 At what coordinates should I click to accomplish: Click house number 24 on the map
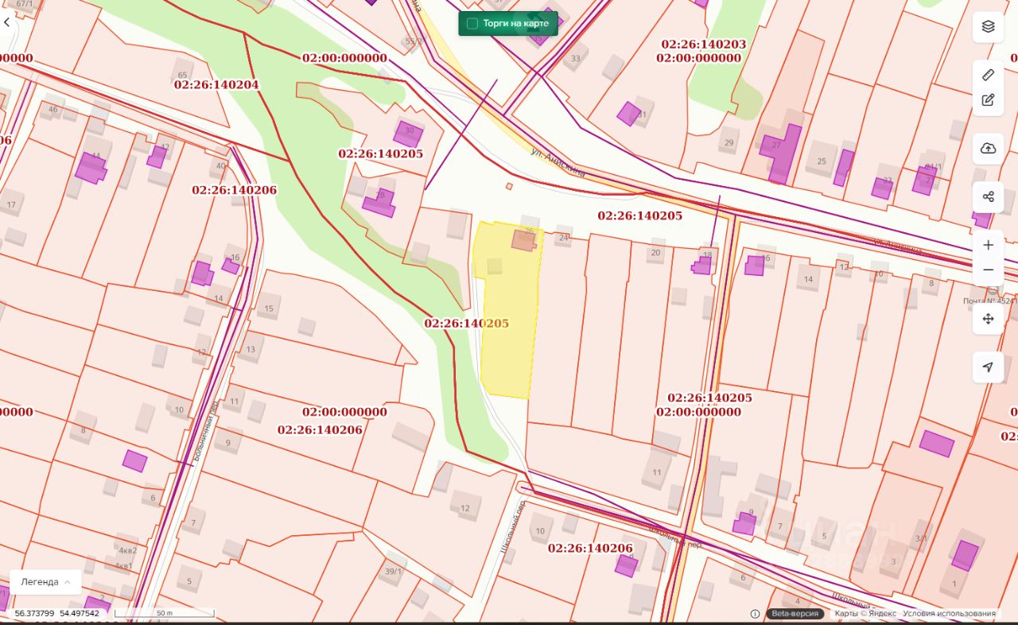click(x=564, y=238)
